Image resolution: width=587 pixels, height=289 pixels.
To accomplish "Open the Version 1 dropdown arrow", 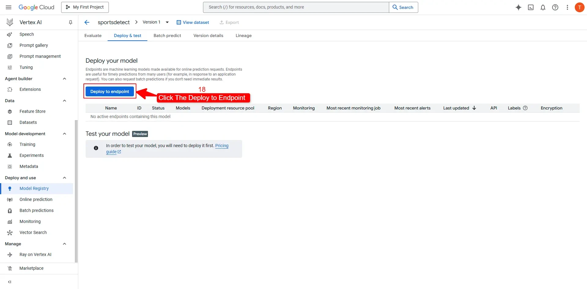I will click(167, 22).
